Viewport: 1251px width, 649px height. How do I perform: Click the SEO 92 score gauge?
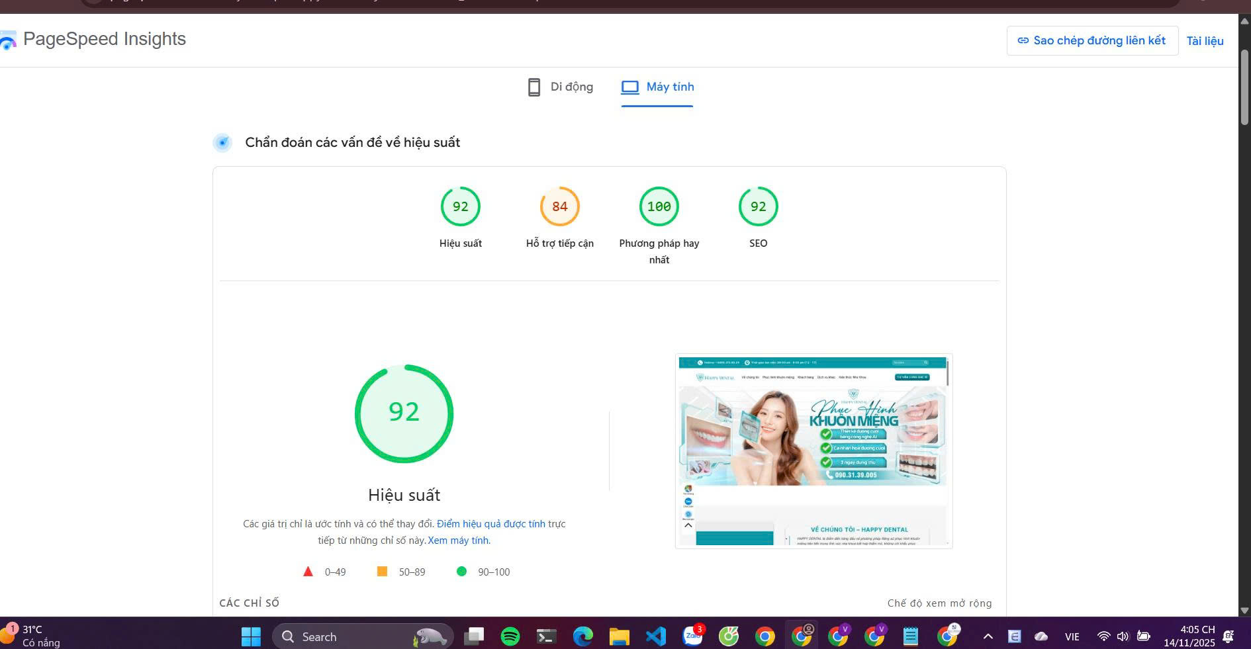[x=758, y=207]
